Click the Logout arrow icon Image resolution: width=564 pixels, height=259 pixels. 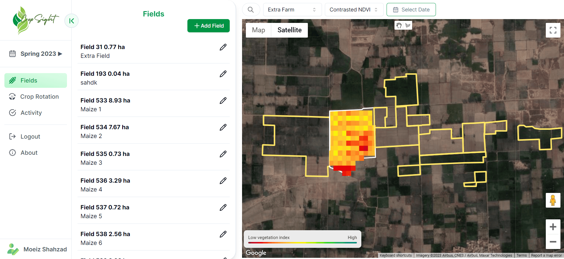12,137
